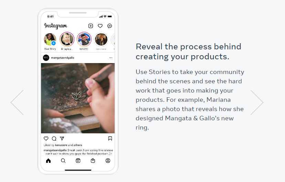Screen dimensions: 285x182
Task: Open the Reels tab icon
Action: tap(78, 160)
